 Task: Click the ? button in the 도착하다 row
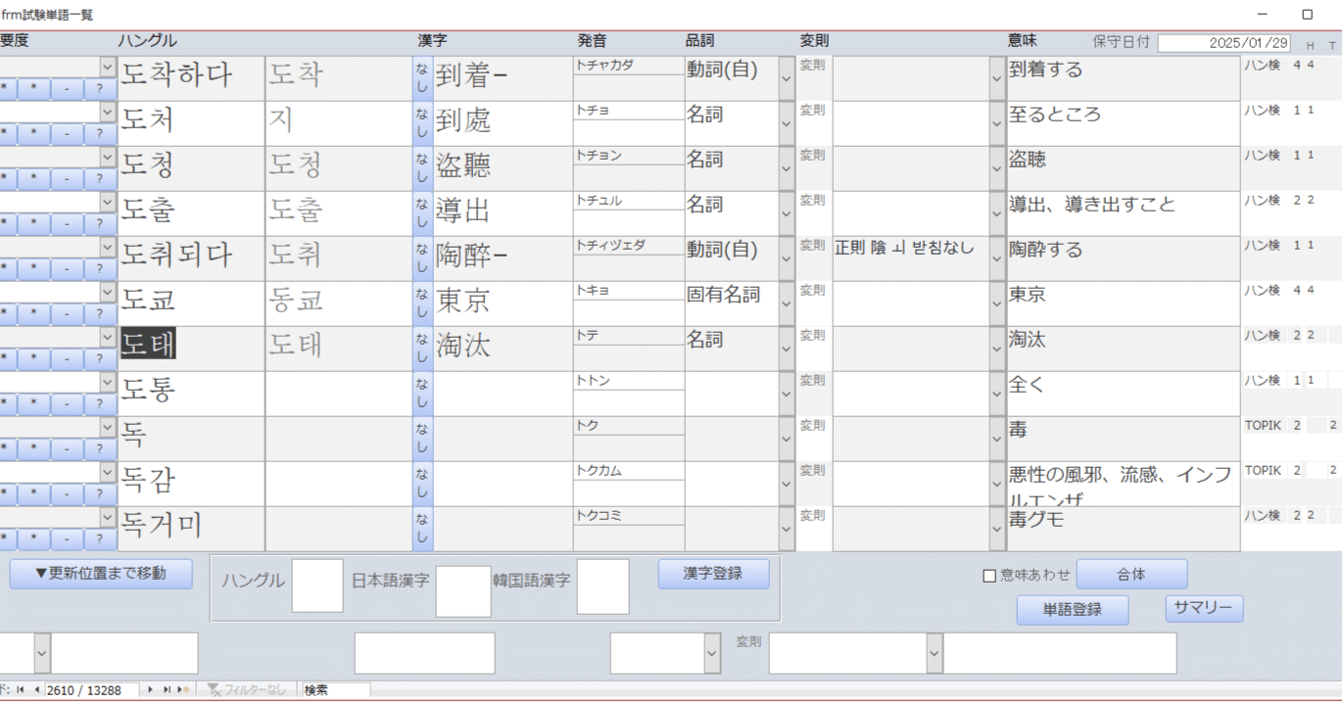[x=100, y=89]
